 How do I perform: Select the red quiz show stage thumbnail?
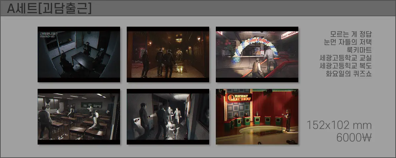pos(257,117)
